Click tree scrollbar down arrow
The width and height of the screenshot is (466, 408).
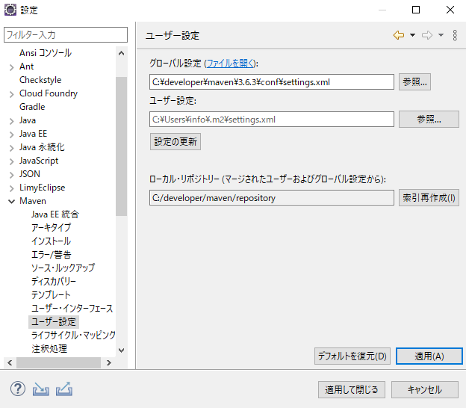(x=121, y=350)
